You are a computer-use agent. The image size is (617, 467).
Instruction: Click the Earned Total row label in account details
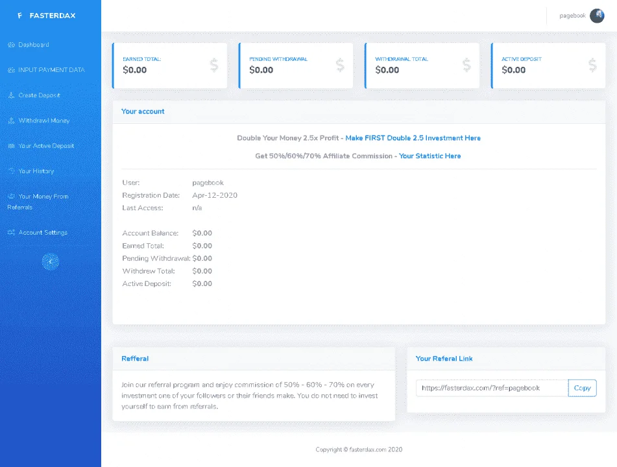[143, 246]
